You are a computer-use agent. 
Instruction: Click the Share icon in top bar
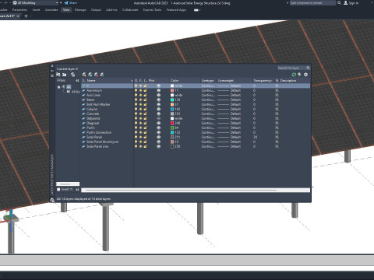point(66,3)
